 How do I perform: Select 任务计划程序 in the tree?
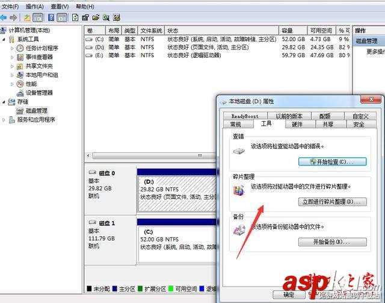[42, 48]
